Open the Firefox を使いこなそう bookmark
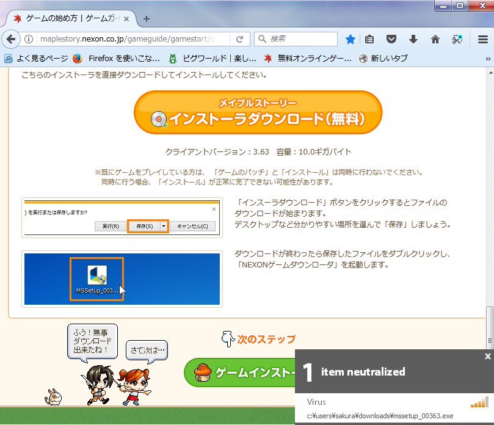This screenshot has width=494, height=425. click(x=117, y=59)
